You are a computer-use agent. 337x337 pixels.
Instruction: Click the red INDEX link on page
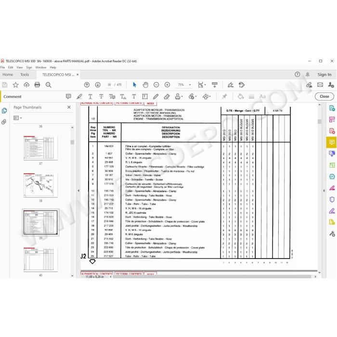tap(150, 104)
